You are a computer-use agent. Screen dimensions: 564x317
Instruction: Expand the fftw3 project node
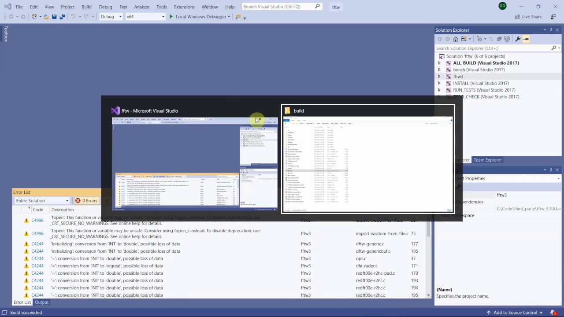pos(439,77)
